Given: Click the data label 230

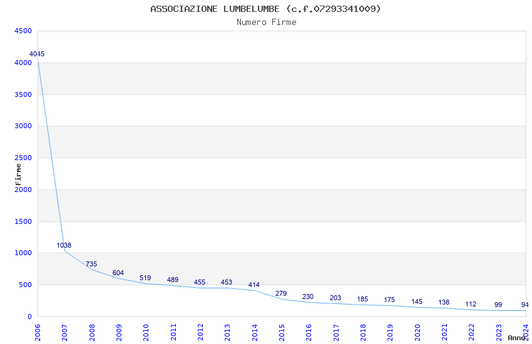Looking at the screenshot, I should click(x=308, y=296).
